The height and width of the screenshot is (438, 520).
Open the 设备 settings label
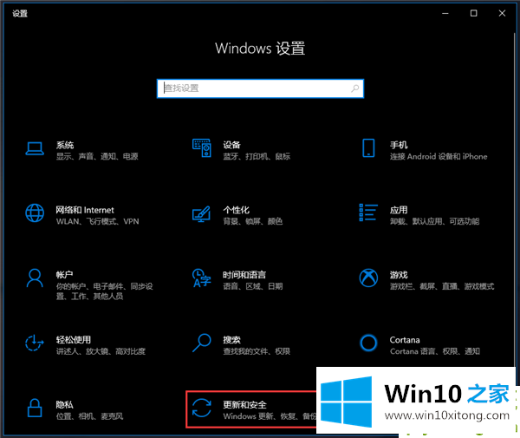click(231, 145)
